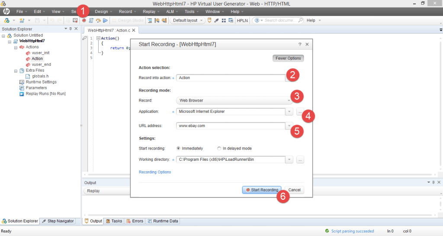The image size is (443, 236).
Task: Open the Working directory dropdown arrow
Action: point(289,160)
